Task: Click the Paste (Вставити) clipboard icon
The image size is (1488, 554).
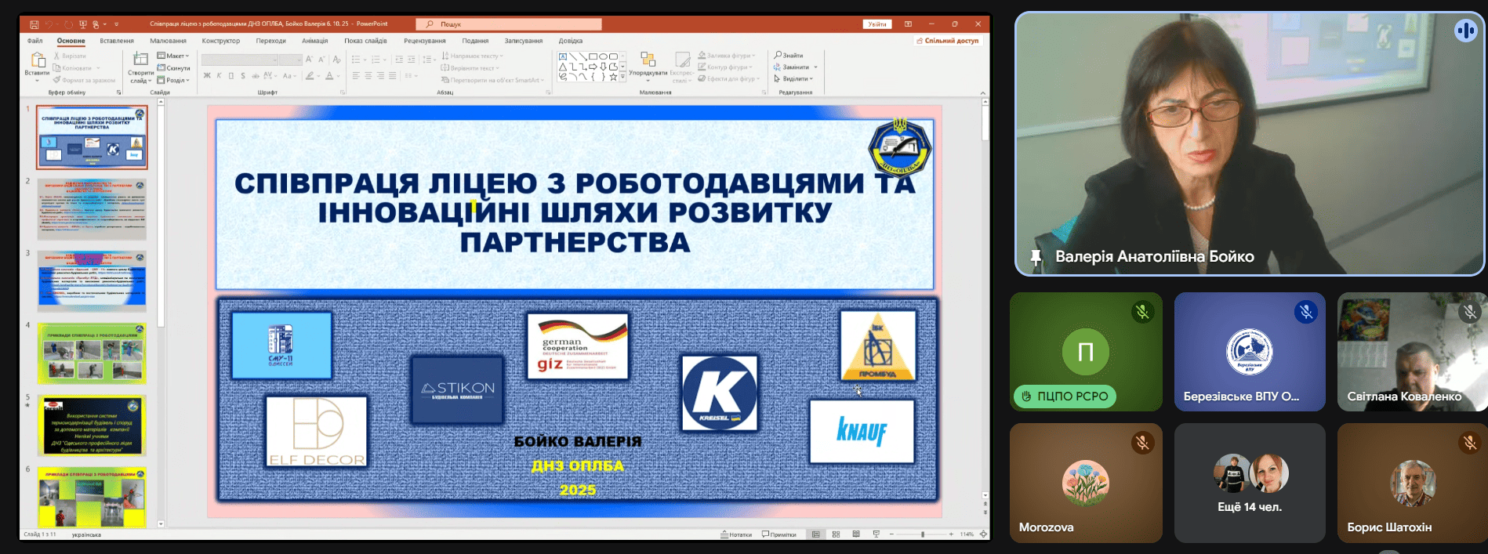Action: (x=37, y=61)
